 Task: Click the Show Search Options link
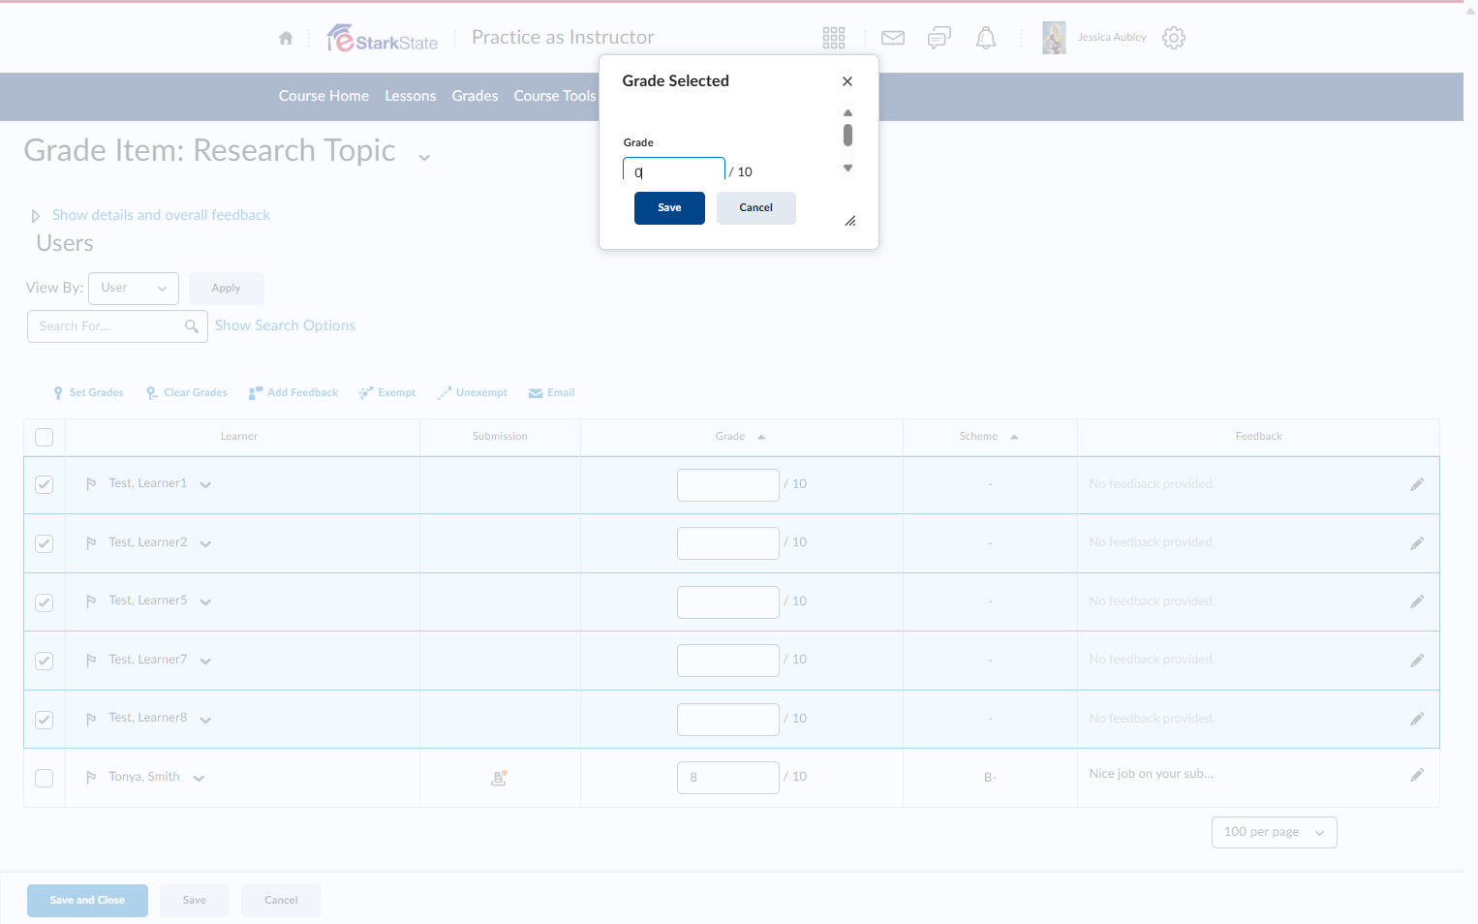click(285, 325)
